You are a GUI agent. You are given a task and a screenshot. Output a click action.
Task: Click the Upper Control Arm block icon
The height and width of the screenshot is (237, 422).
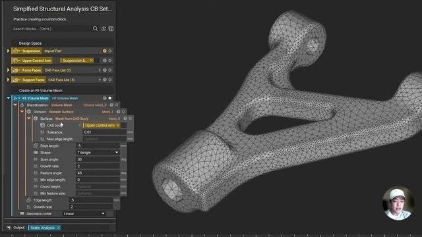click(16, 61)
